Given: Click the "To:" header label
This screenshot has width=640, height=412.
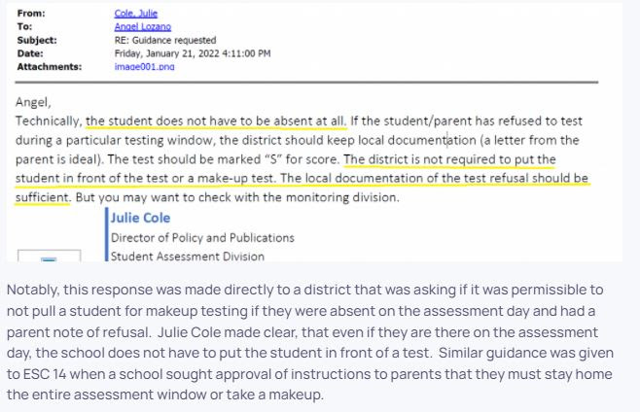Looking at the screenshot, I should pyautogui.click(x=24, y=27).
